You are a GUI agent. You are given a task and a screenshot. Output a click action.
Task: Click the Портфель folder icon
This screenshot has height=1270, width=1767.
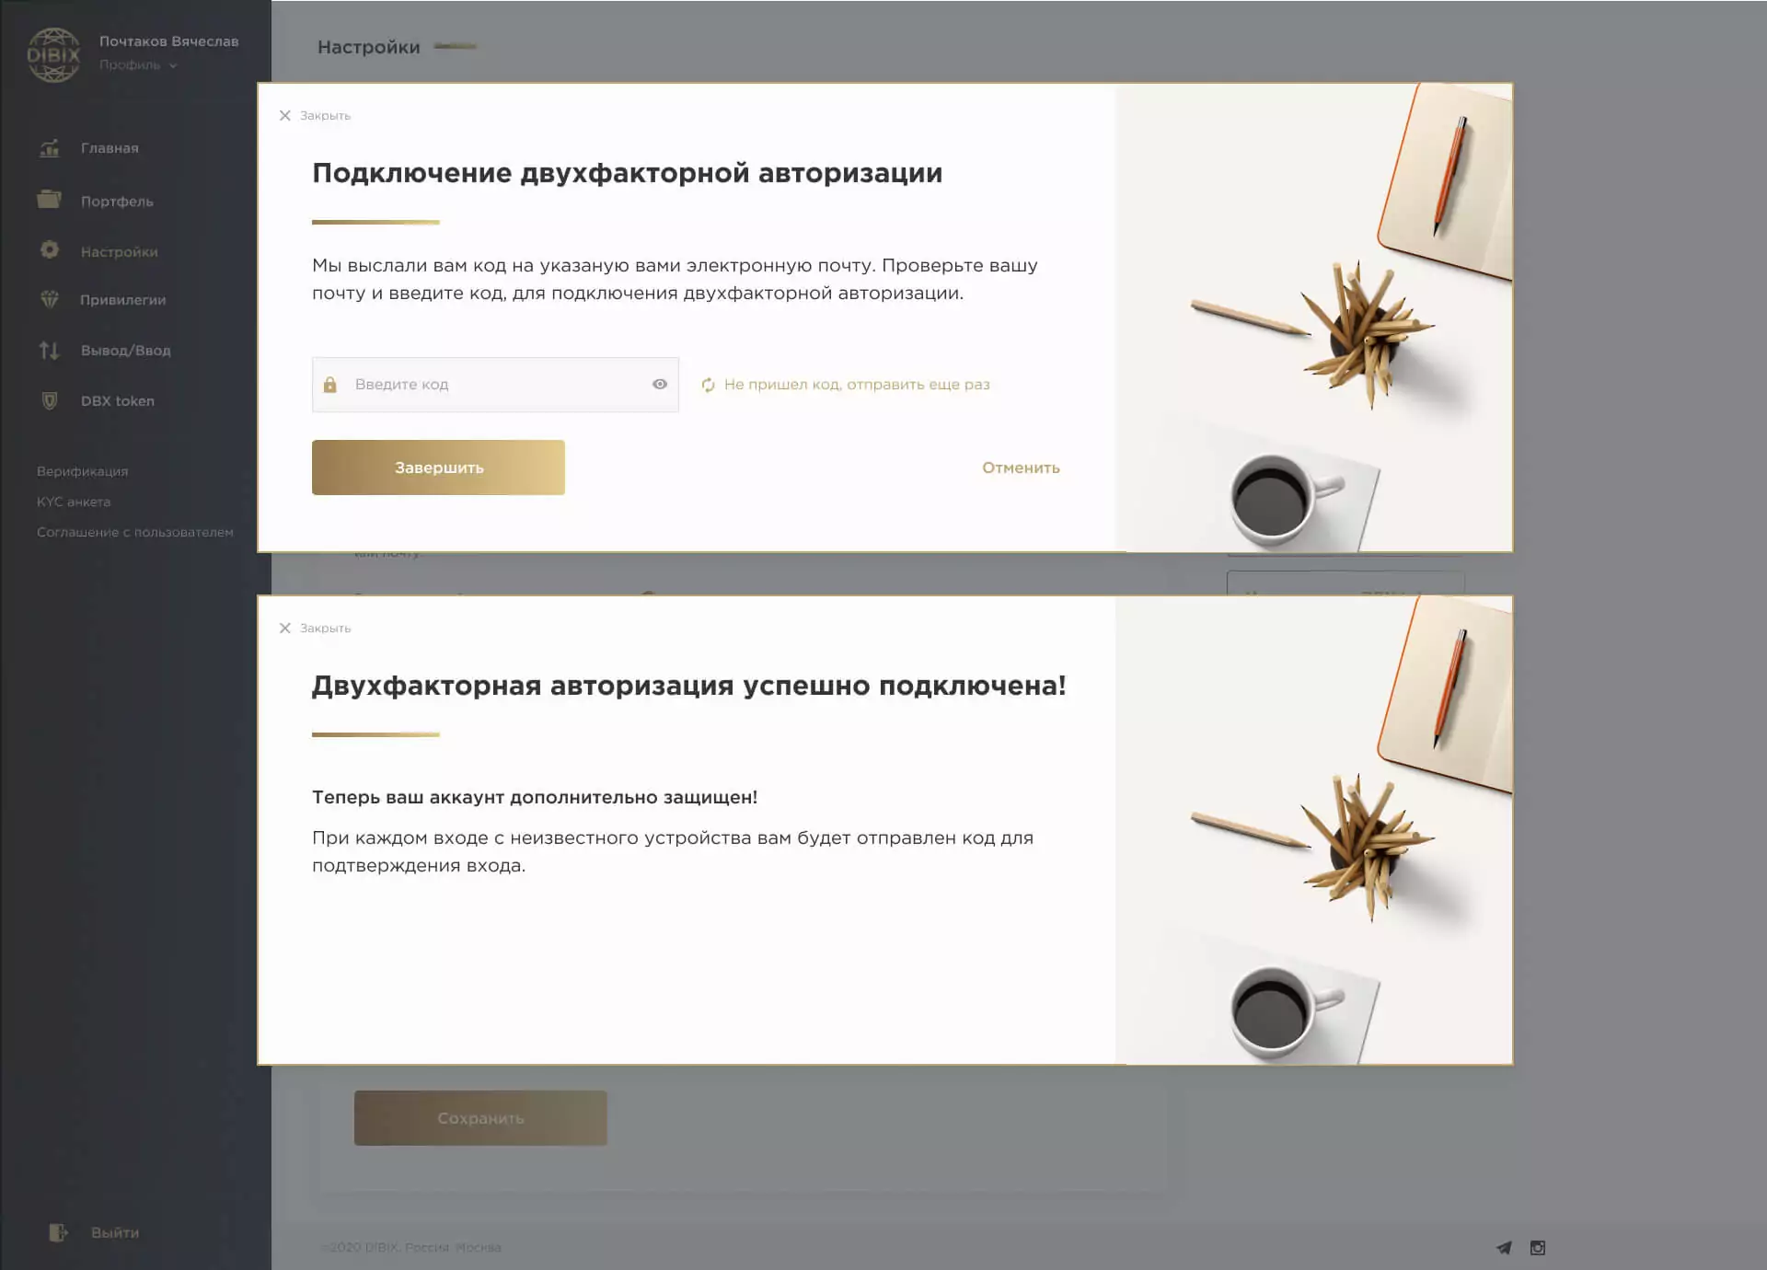pyautogui.click(x=49, y=199)
